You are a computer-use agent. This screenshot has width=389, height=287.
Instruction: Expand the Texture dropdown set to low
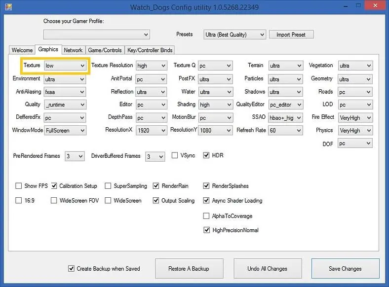(x=65, y=66)
